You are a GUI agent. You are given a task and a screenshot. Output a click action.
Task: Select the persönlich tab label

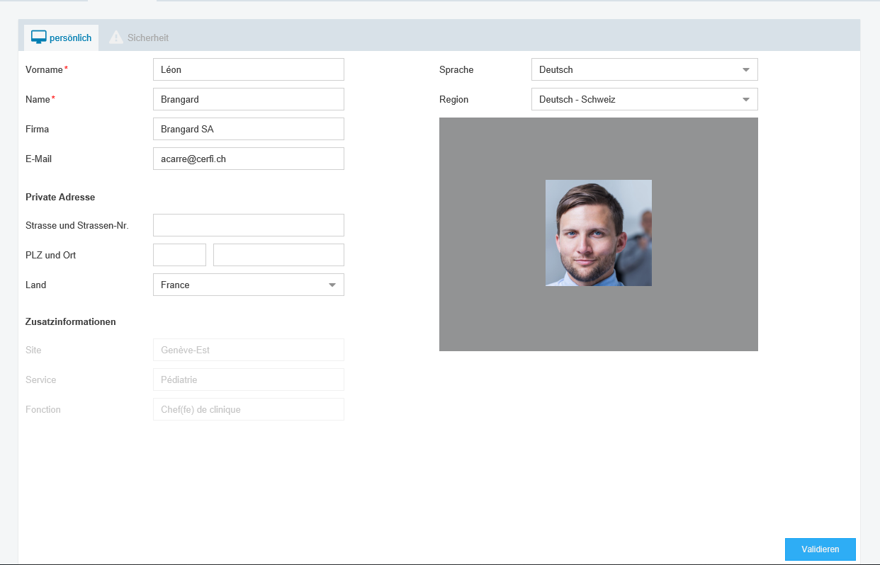[x=70, y=38]
